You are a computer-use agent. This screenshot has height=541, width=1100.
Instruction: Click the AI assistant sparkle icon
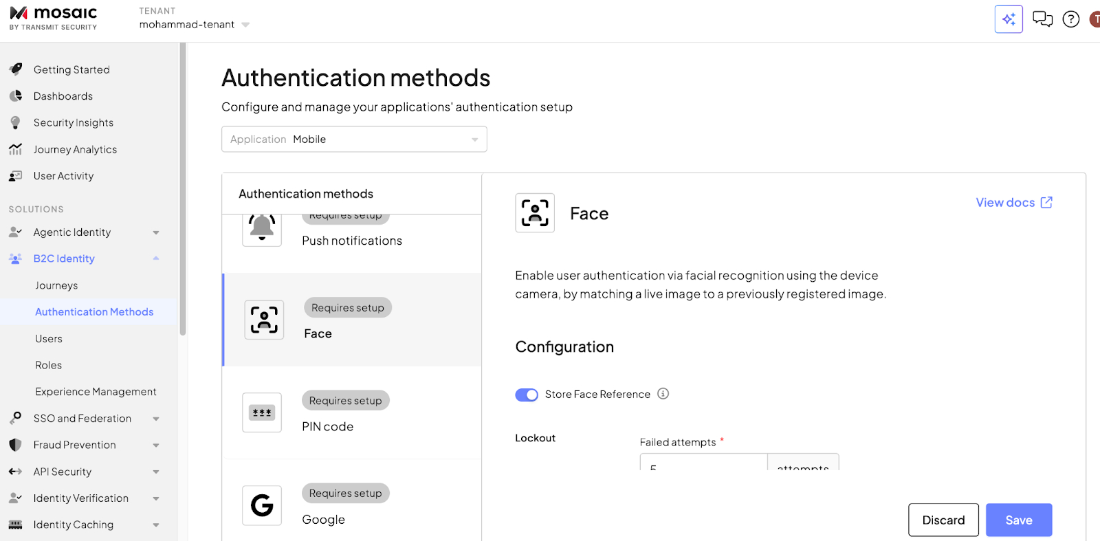click(1009, 19)
